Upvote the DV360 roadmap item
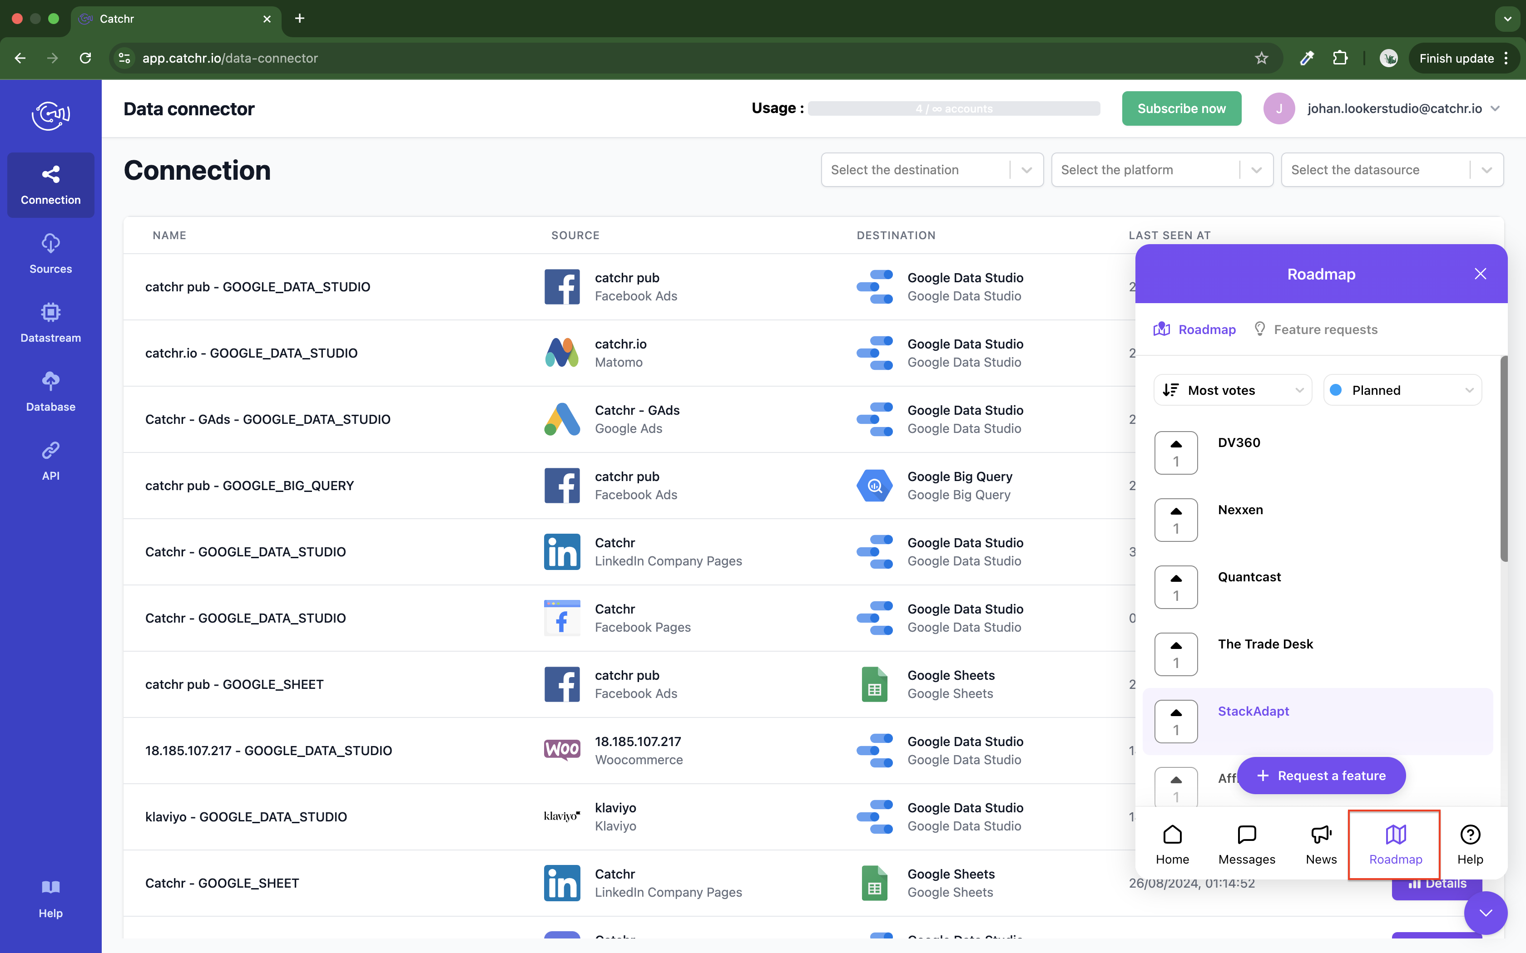 [1176, 452]
